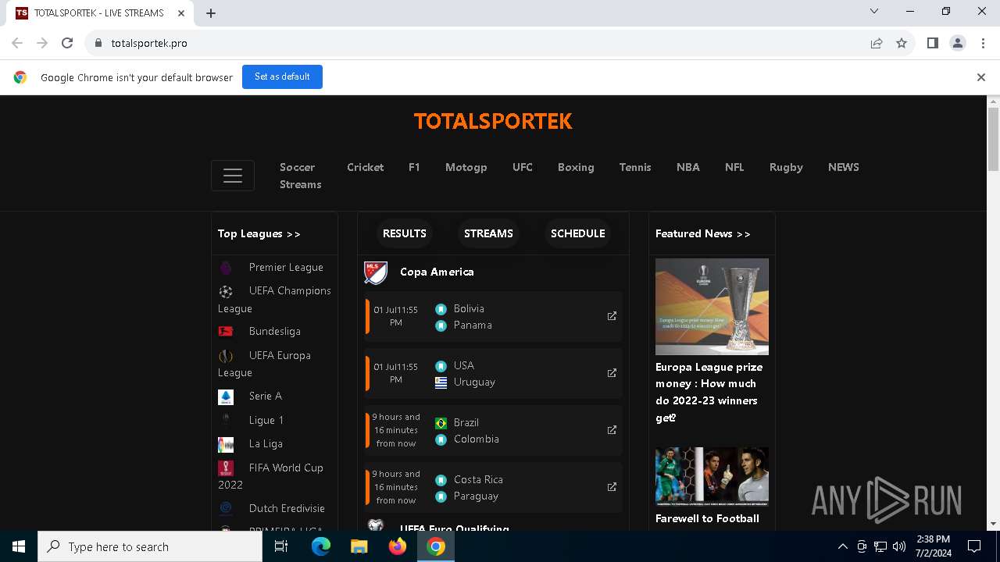Launch Firefox from the taskbar
This screenshot has width=1000, height=562.
(x=397, y=546)
